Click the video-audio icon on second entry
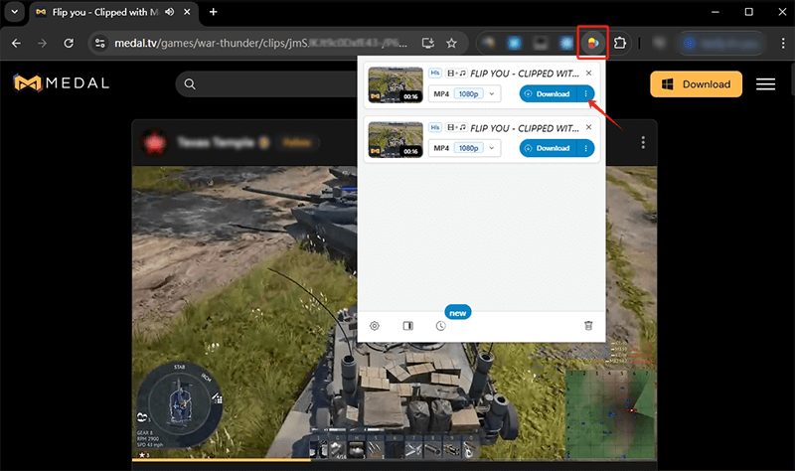 [x=456, y=127]
